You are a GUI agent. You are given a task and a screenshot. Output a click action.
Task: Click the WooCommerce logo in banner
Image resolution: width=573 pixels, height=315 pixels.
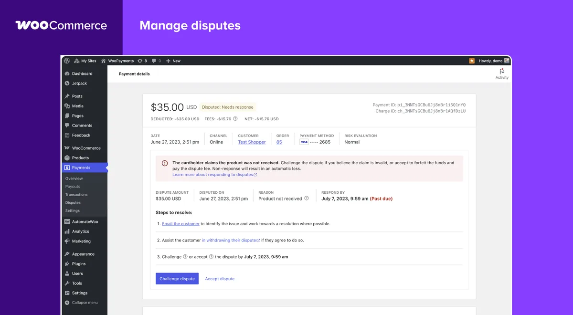61,25
